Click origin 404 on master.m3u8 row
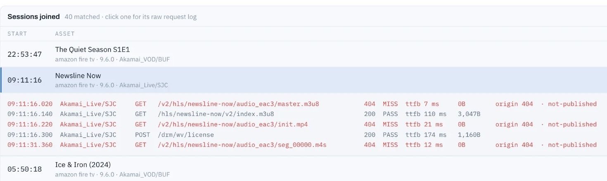 514,104
